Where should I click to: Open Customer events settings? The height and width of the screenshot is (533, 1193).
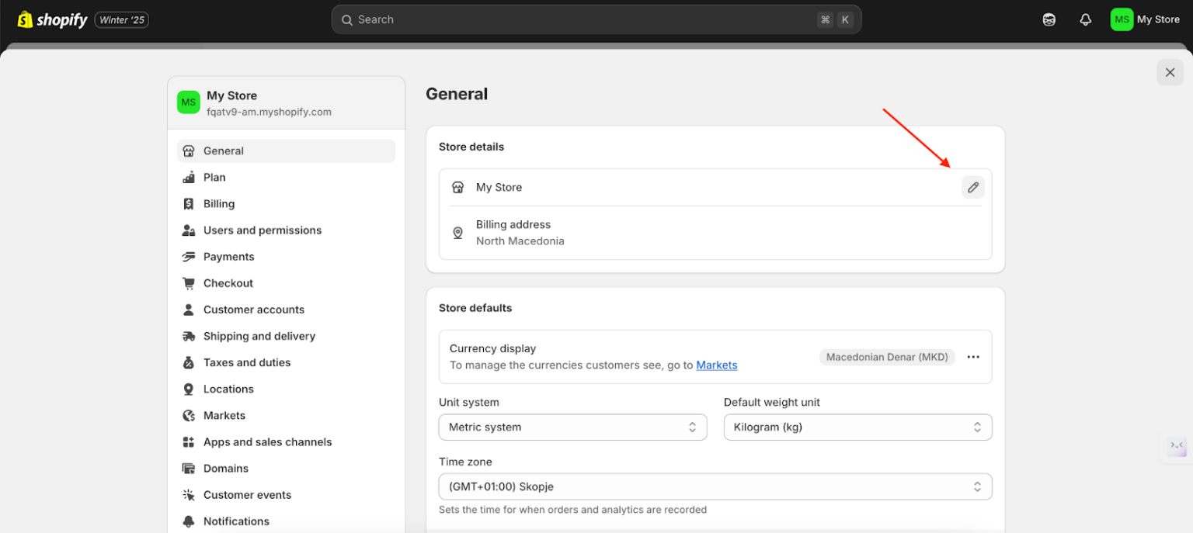click(x=247, y=494)
